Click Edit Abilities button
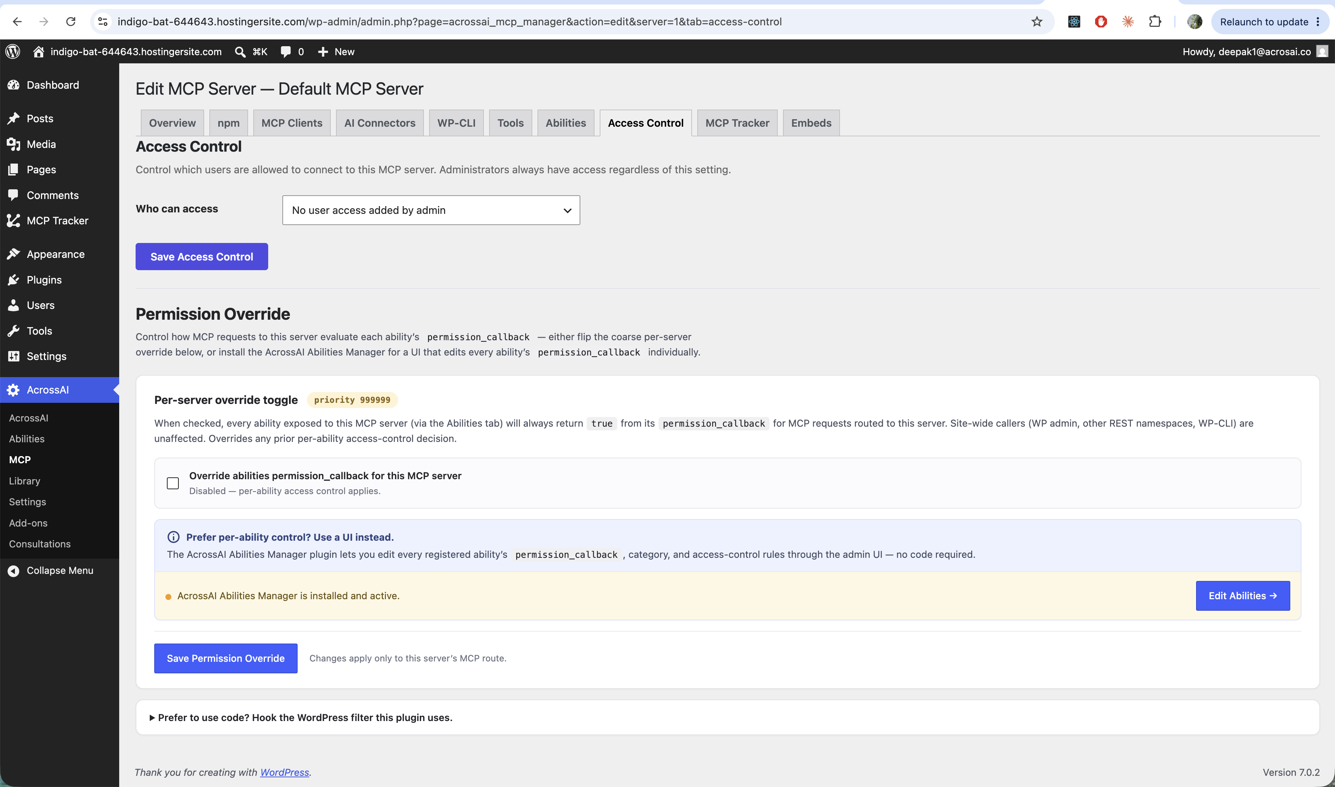Image resolution: width=1335 pixels, height=787 pixels. (x=1243, y=595)
